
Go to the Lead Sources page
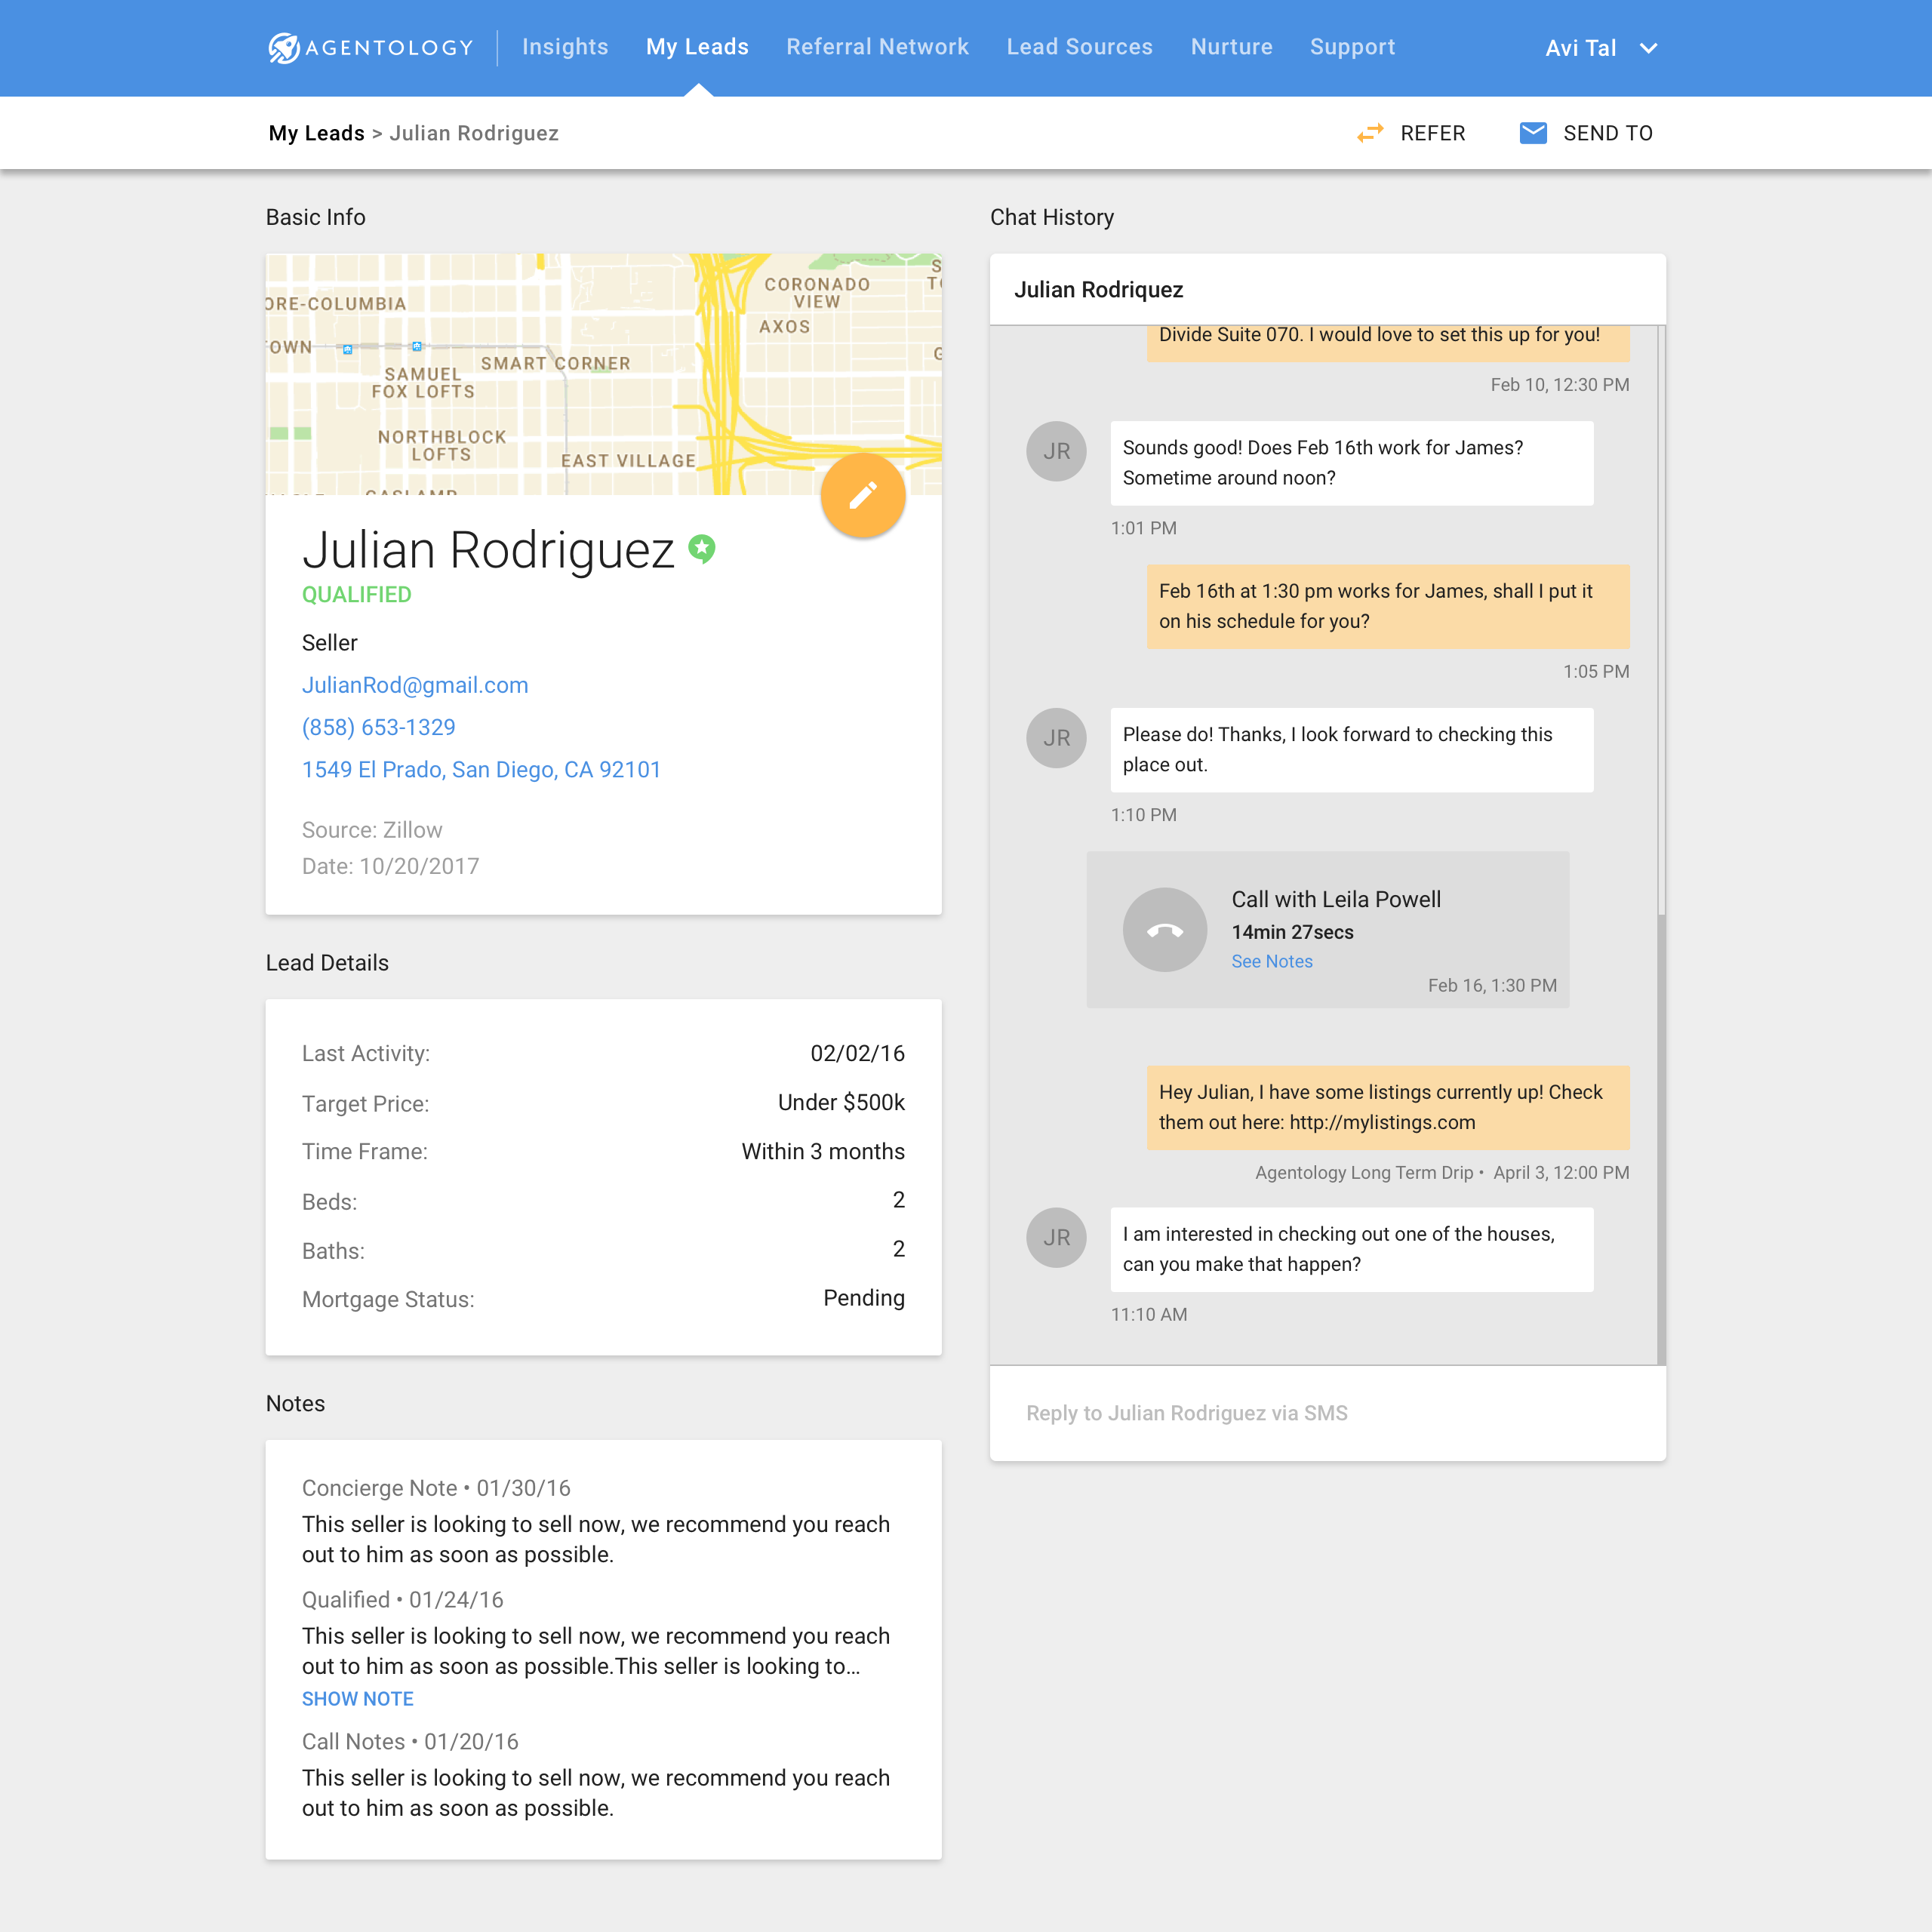click(x=1079, y=47)
